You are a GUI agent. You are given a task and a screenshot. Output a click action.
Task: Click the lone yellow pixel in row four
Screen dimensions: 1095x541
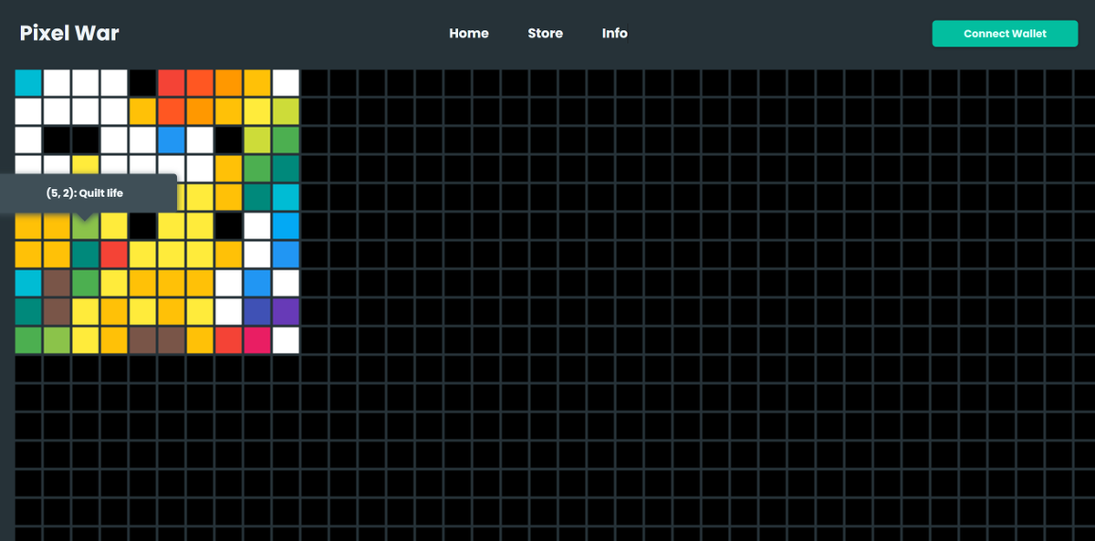86,168
